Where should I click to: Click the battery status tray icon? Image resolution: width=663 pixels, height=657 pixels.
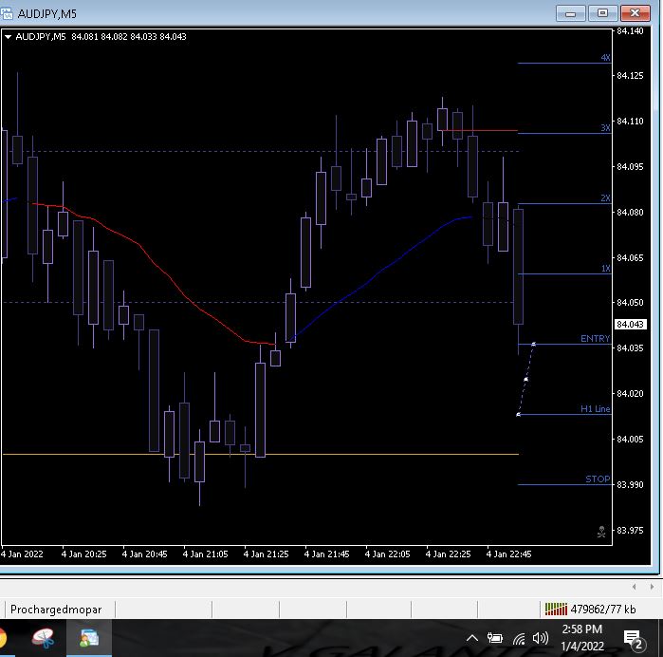point(495,638)
